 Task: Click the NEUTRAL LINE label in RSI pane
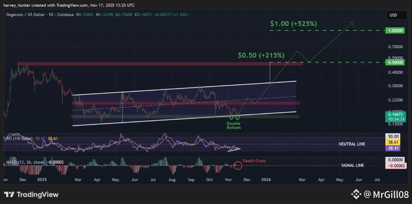352,144
